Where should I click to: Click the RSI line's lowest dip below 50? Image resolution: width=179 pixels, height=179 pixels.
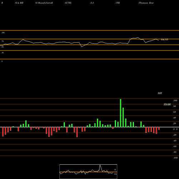pyautogui.click(x=82, y=47)
